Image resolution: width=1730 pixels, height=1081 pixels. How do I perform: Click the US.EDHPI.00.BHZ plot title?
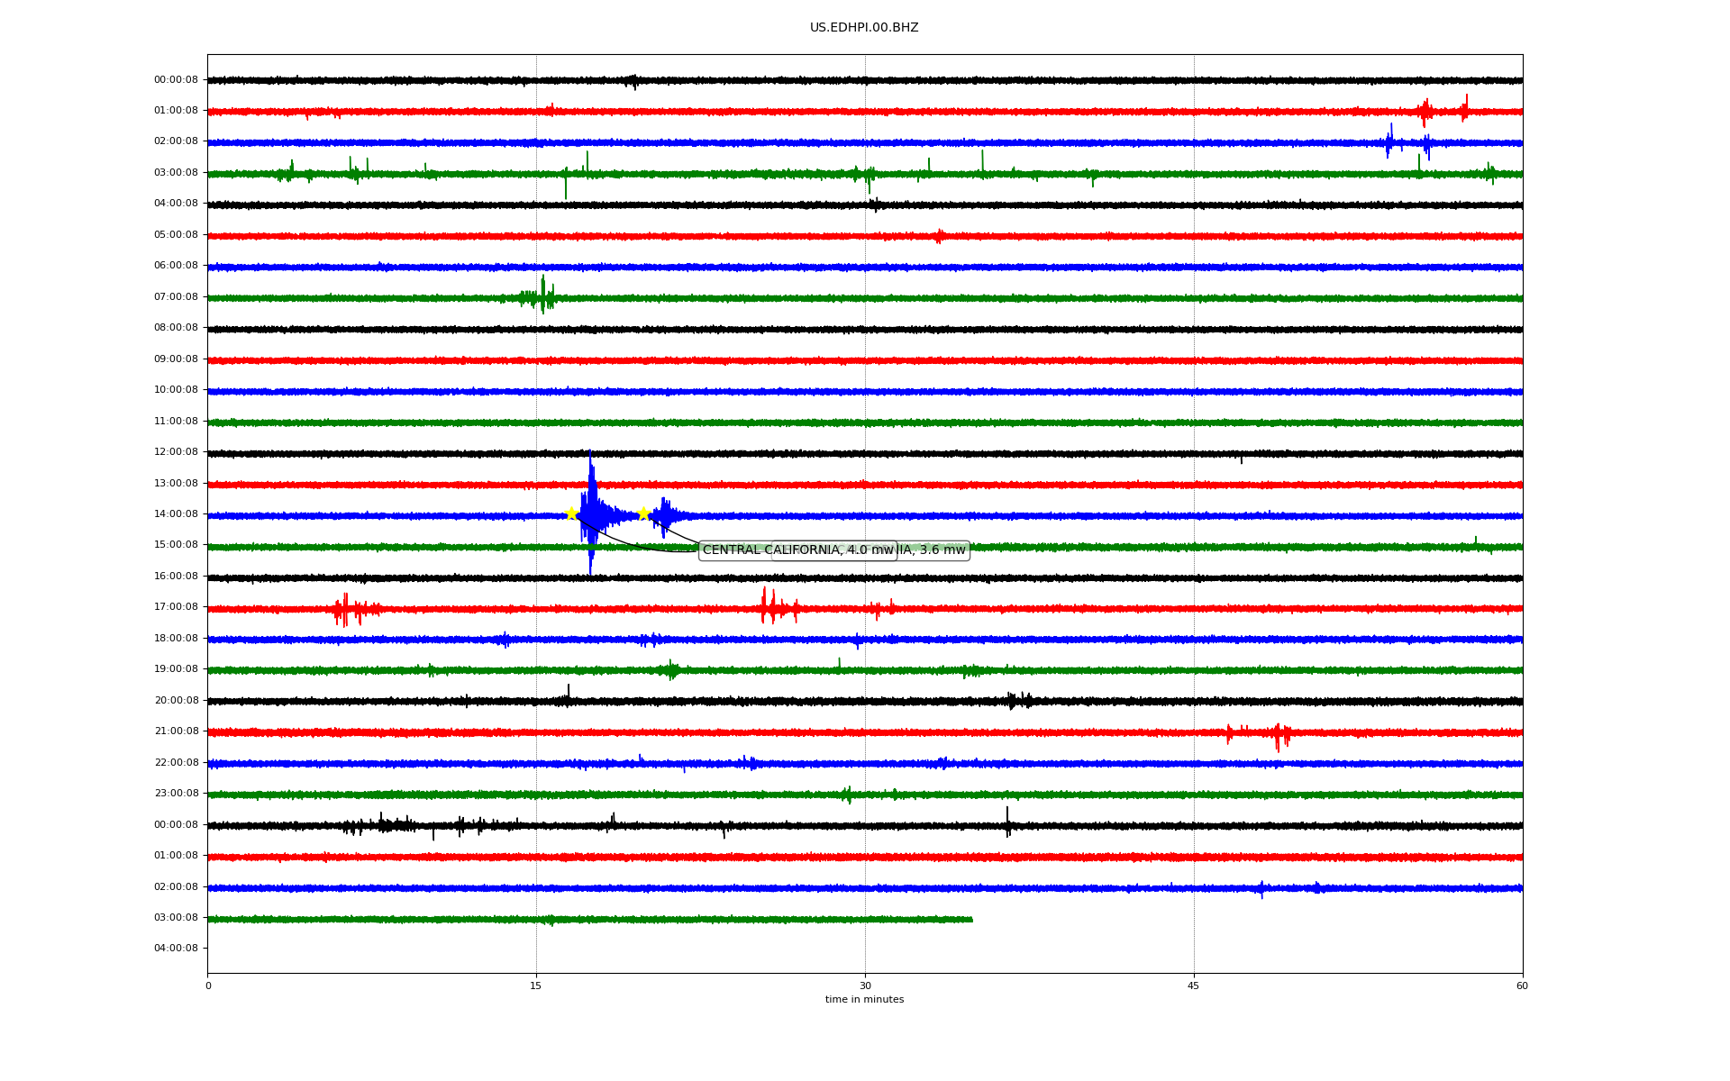click(x=863, y=28)
